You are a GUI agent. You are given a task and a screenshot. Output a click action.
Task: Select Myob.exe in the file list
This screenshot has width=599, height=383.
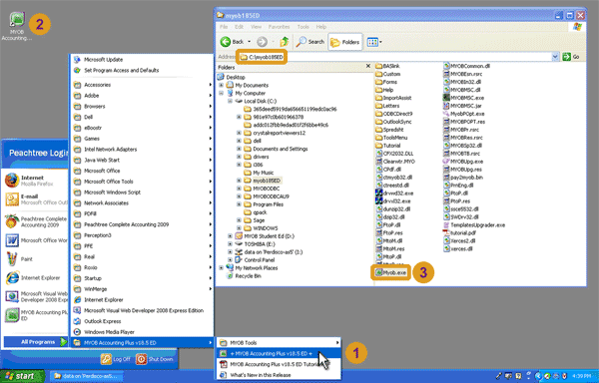coord(390,272)
